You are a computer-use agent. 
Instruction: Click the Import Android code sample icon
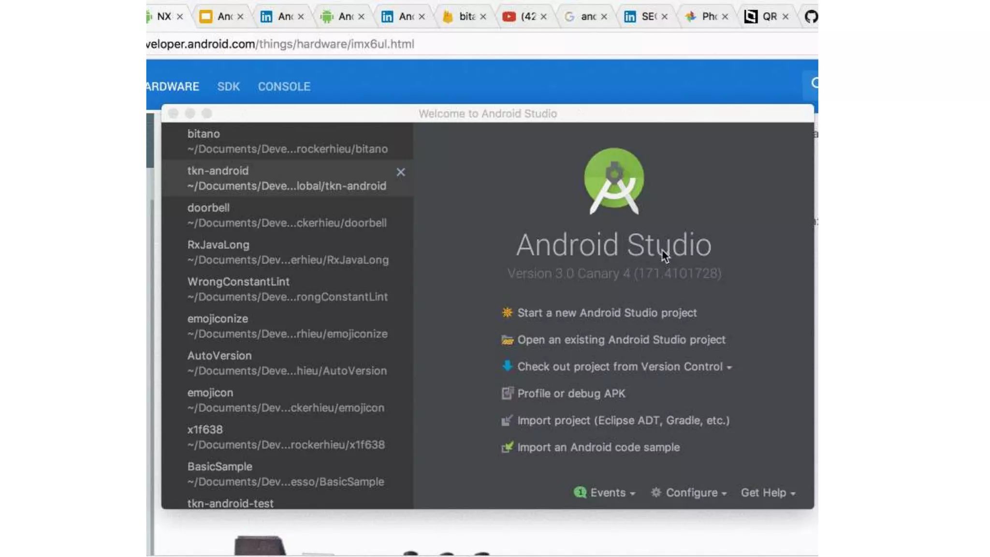click(x=507, y=447)
